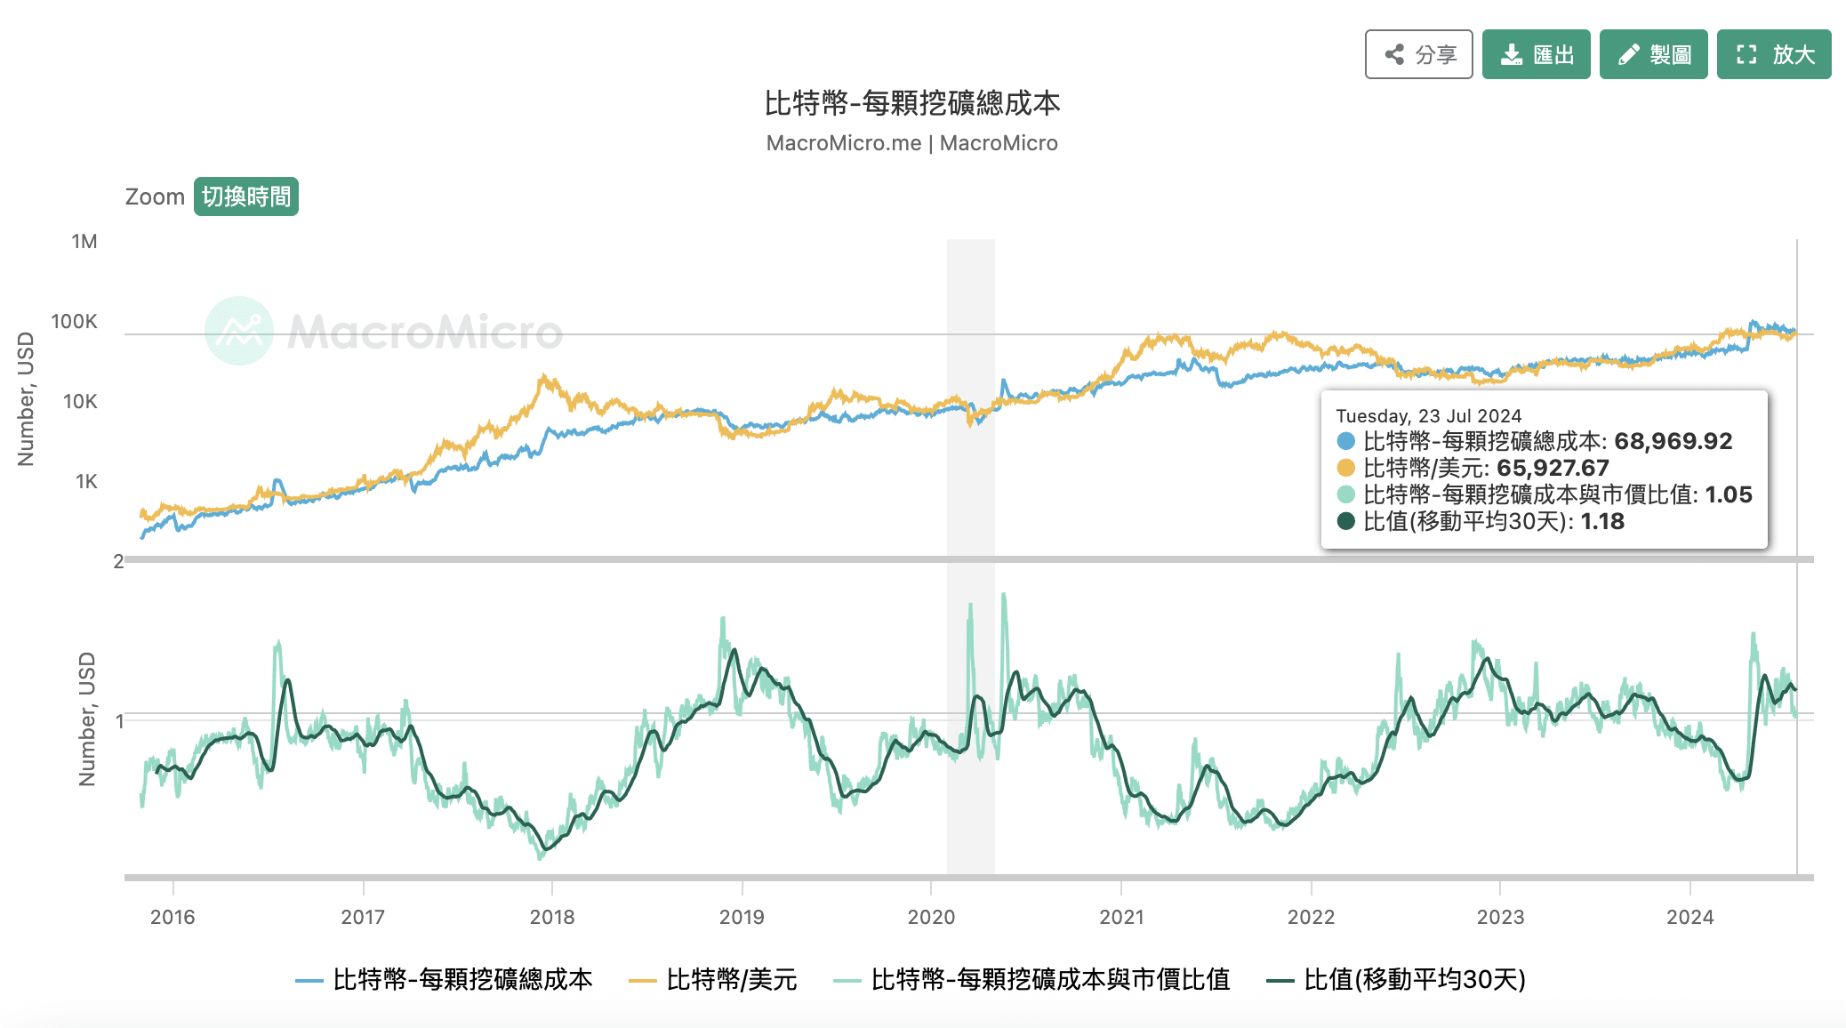The height and width of the screenshot is (1028, 1846).
Task: Click the MacroMicro watermark logo
Action: [x=240, y=331]
